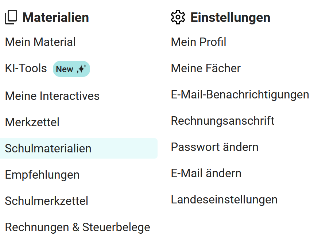
Task: Click the Einstellungen section heading
Action: (230, 17)
